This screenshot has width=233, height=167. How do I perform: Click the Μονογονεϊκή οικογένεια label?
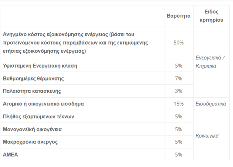click(x=32, y=129)
